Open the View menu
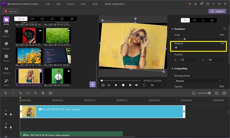 (83, 4)
